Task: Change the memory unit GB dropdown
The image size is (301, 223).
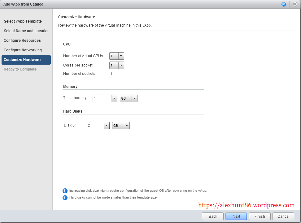Action: tap(129, 98)
